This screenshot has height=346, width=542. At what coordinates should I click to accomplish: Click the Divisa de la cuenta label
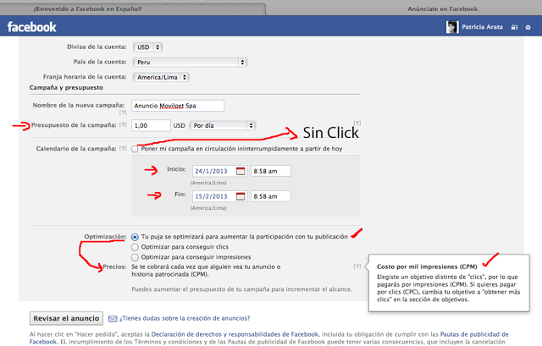point(97,47)
